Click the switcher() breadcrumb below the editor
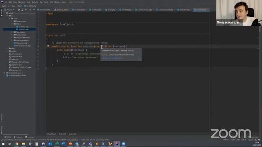This screenshot has height=147, width=262. pyautogui.click(x=72, y=134)
